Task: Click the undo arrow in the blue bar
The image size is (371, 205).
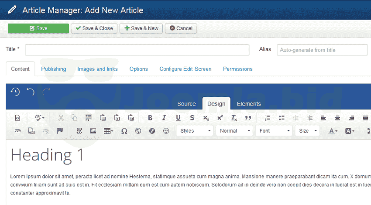Action: [30, 92]
